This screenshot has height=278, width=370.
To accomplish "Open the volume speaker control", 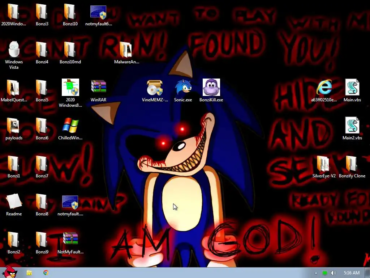I will tap(333, 273).
